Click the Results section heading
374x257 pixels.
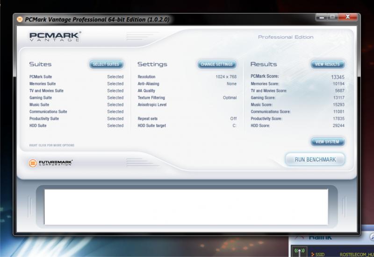tap(264, 64)
